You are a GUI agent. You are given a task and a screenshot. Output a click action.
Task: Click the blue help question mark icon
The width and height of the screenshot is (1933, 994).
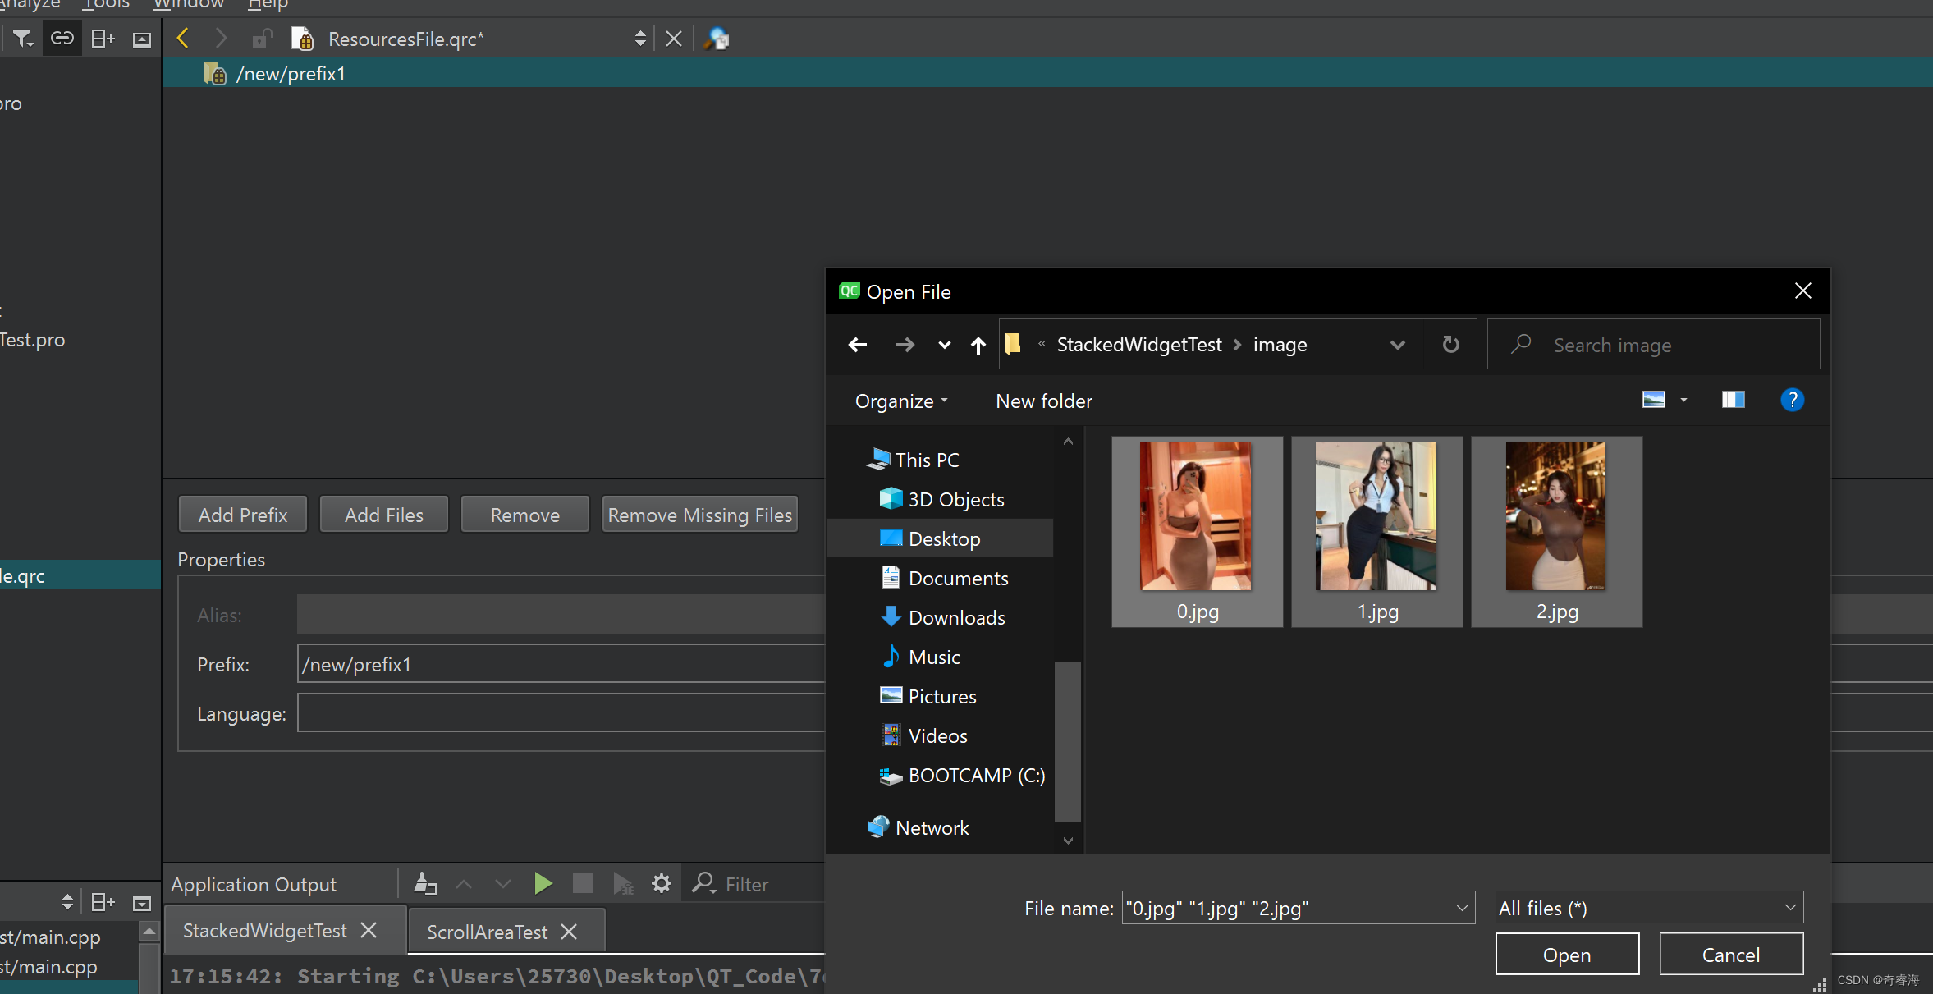[x=1792, y=400]
